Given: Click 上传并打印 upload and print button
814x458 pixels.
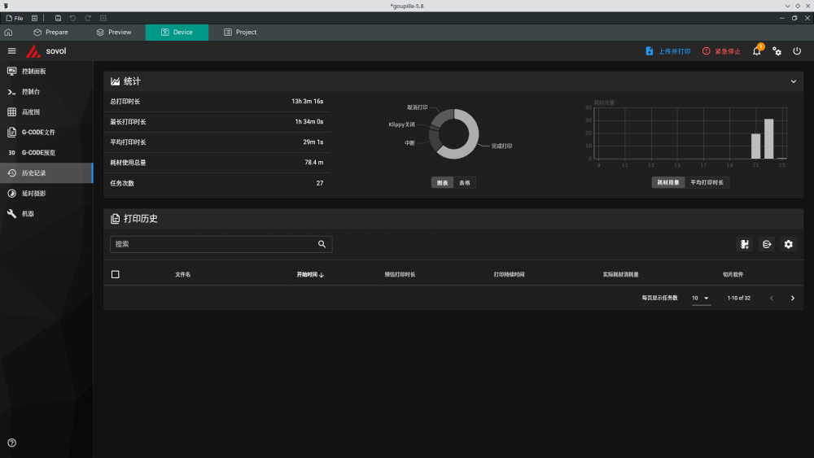Looking at the screenshot, I should click(x=667, y=51).
